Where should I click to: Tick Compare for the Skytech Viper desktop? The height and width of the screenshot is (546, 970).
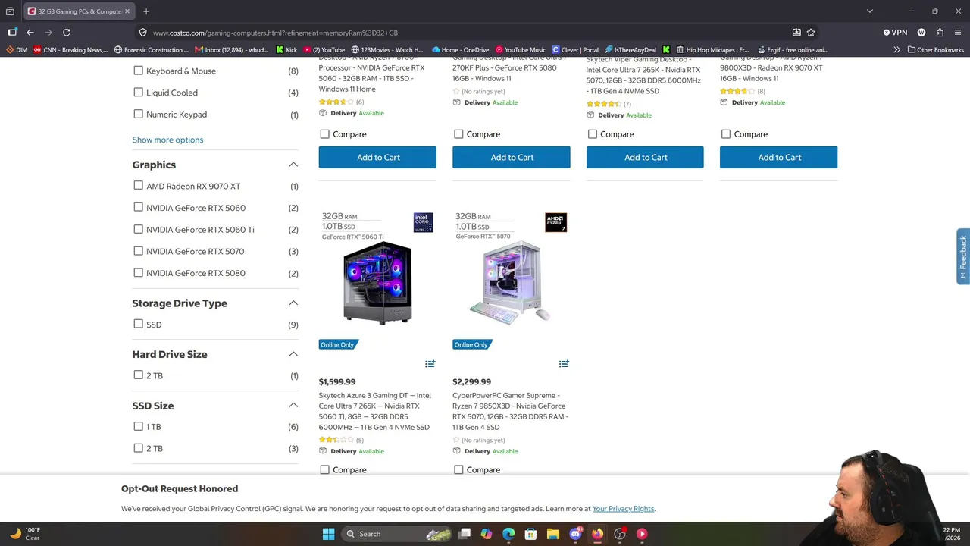pos(593,134)
